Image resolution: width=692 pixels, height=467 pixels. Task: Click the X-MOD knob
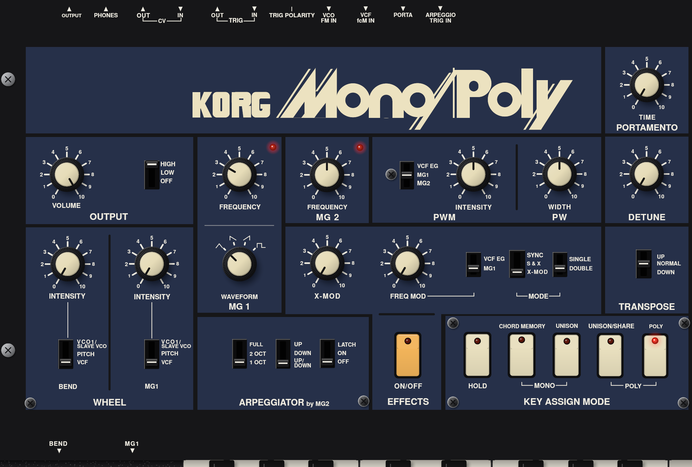pyautogui.click(x=327, y=263)
